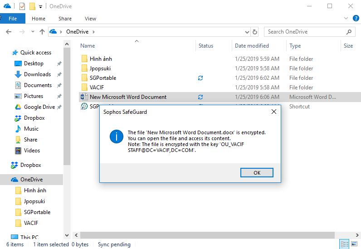The width and height of the screenshot is (361, 249).
Task: Click horizontal scrollbar left arrow
Action: click(x=76, y=235)
